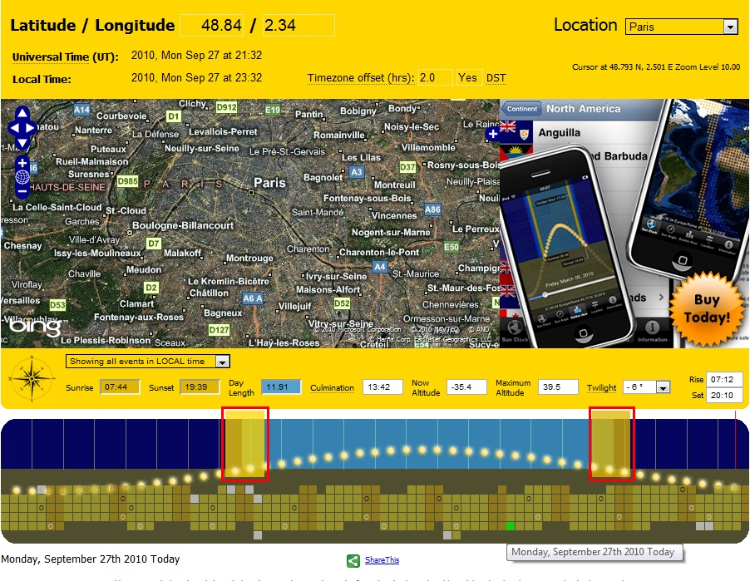Toggle the DST Yes field

pyautogui.click(x=468, y=77)
